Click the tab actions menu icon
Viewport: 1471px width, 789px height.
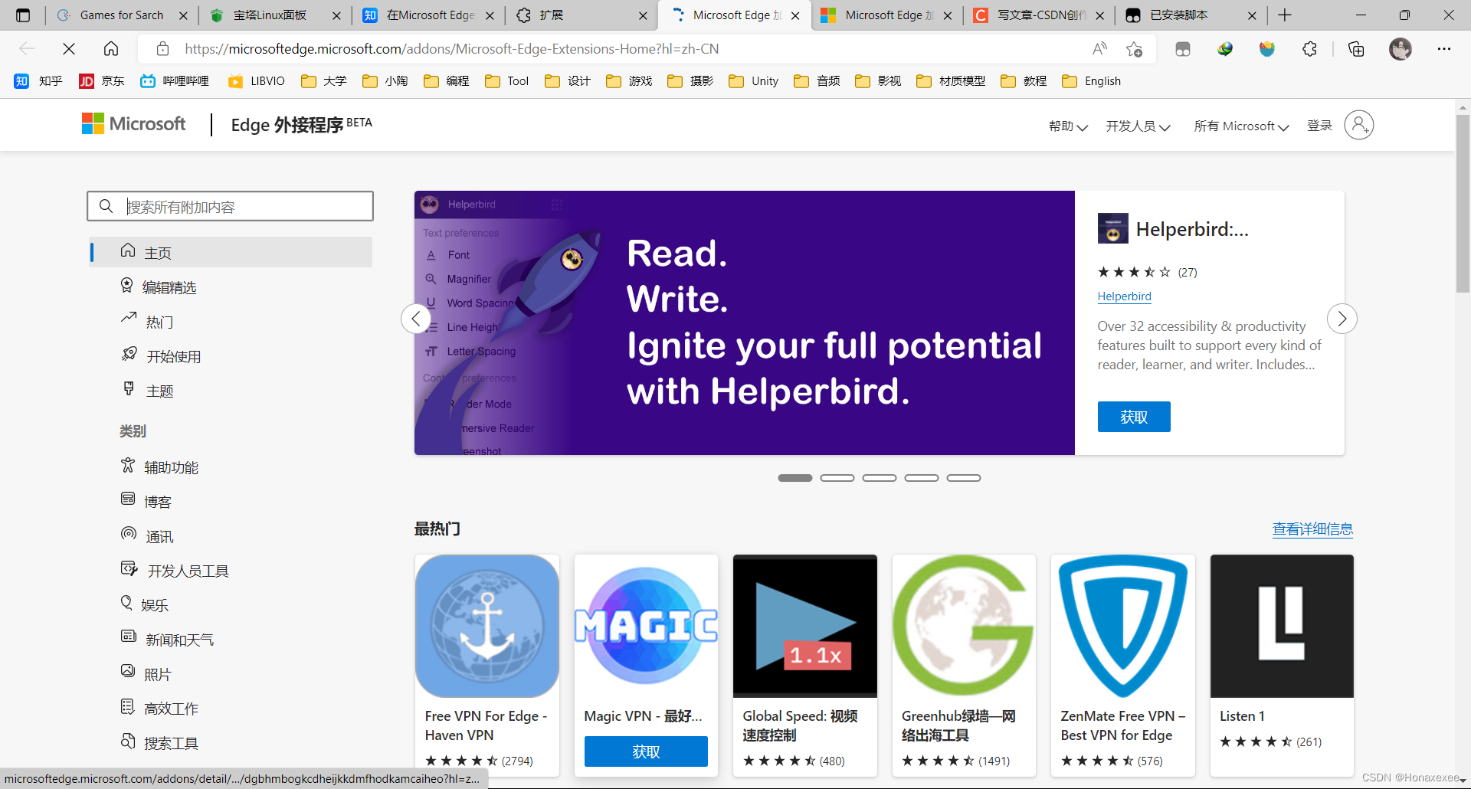pos(23,15)
